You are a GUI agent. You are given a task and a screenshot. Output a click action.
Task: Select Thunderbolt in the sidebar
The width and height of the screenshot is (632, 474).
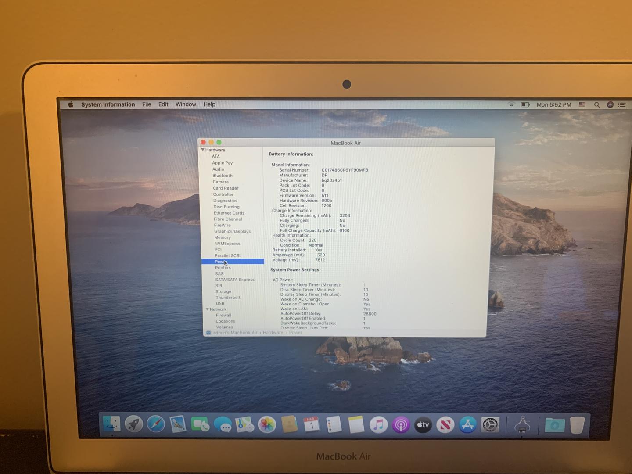click(x=228, y=298)
